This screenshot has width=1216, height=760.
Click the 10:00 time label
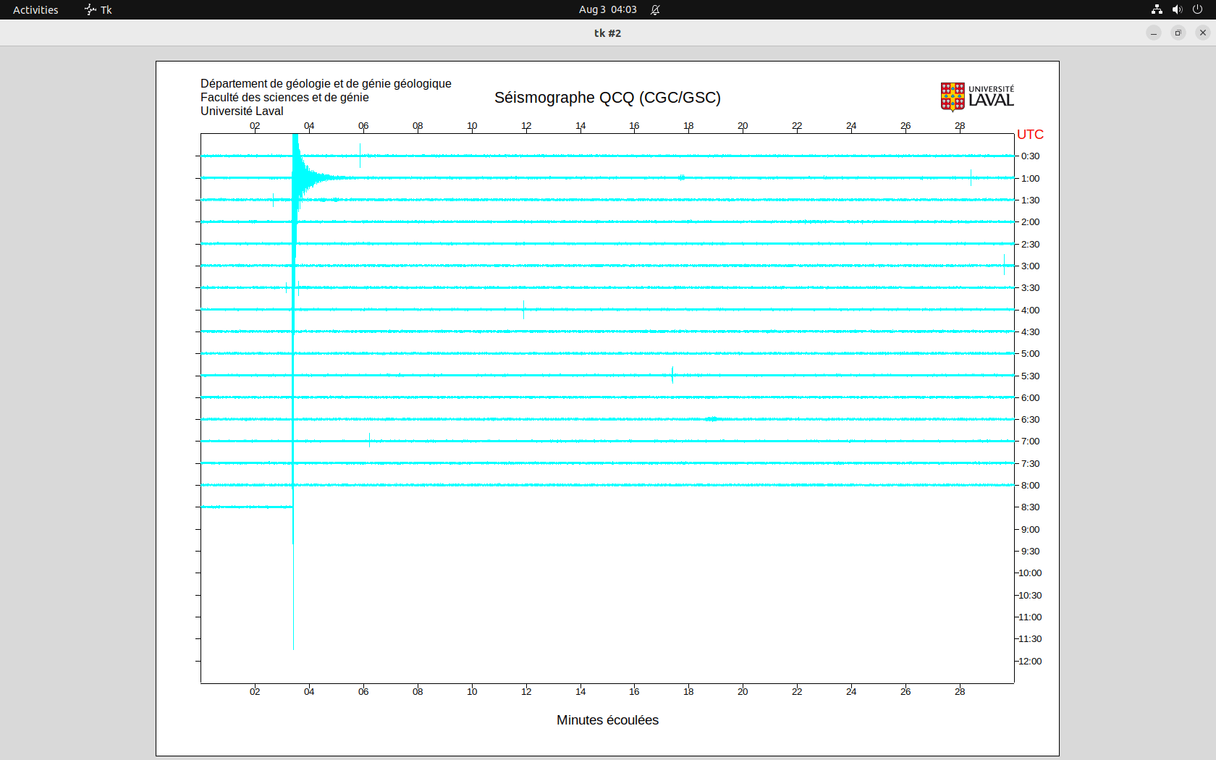(x=1030, y=573)
